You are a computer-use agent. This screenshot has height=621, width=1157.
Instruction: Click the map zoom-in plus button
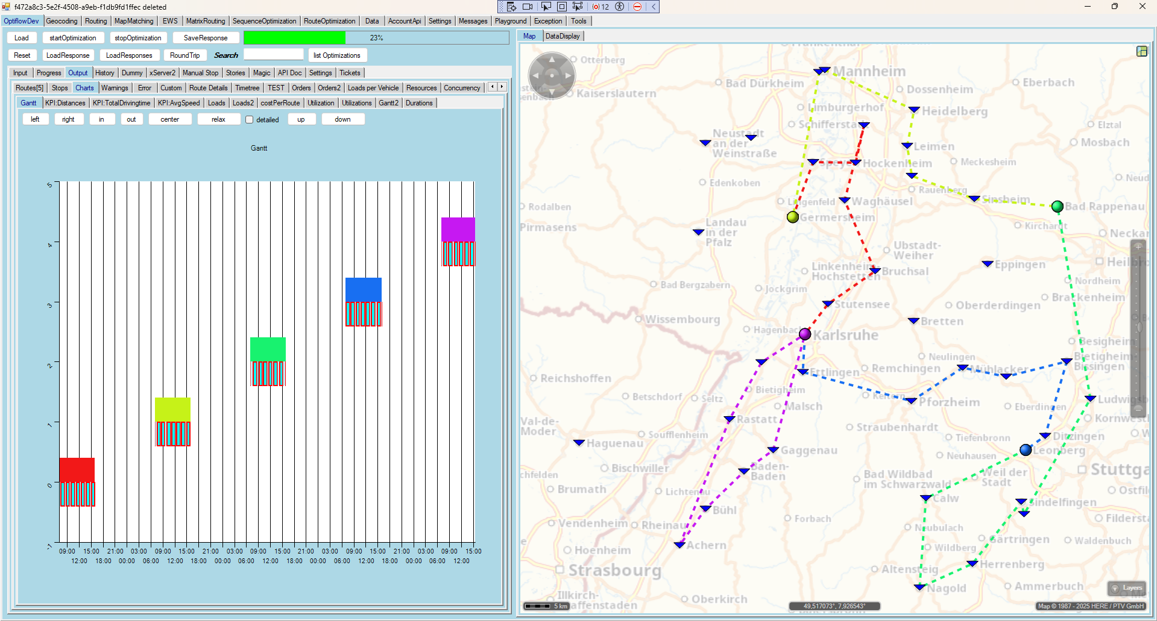click(1138, 246)
